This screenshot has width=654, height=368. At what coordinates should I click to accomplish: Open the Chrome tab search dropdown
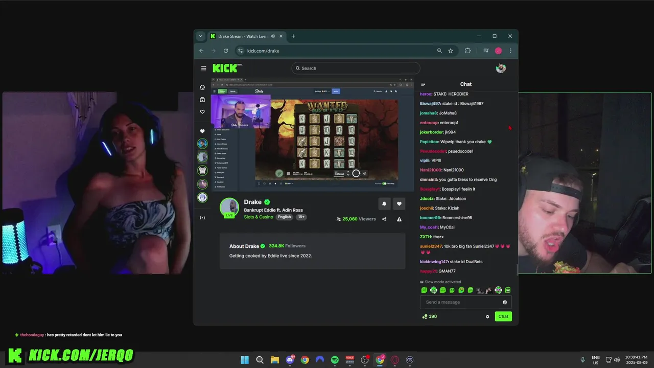point(200,36)
